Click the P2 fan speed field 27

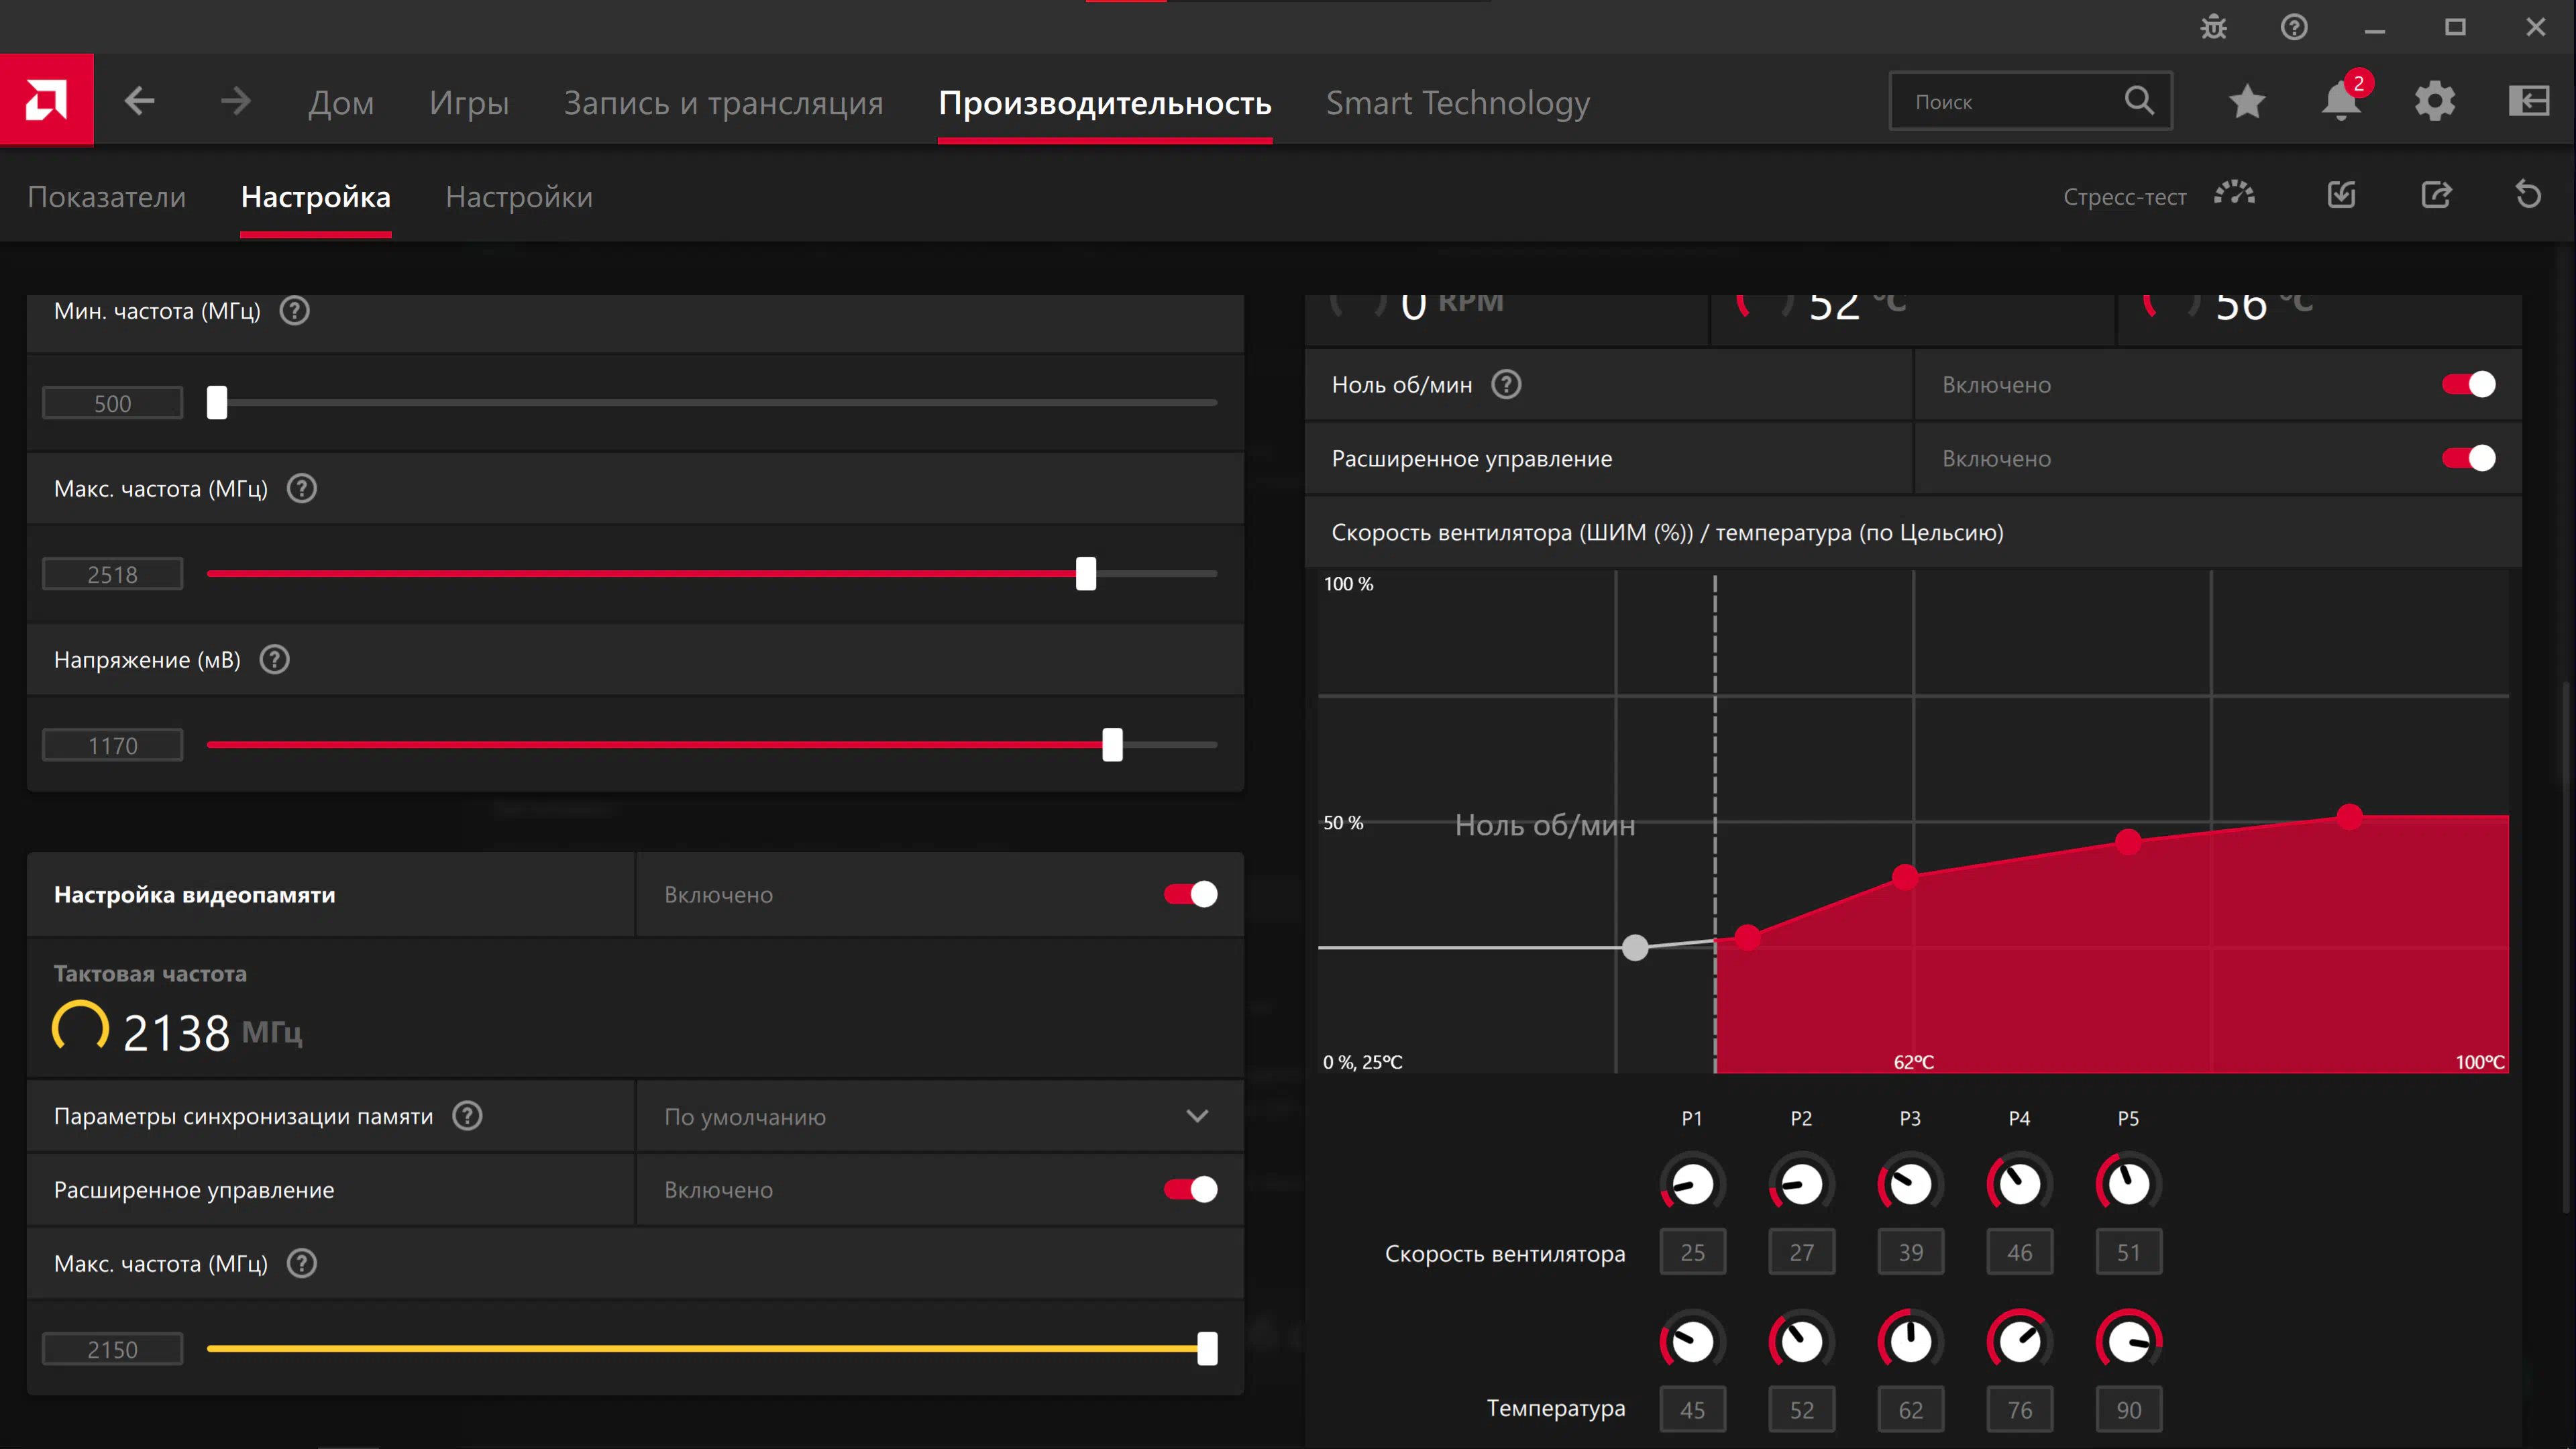[1801, 1253]
